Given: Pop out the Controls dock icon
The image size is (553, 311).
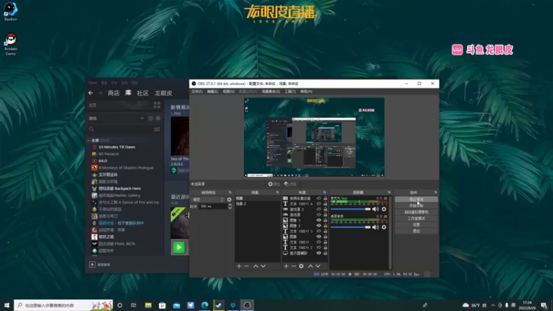Looking at the screenshot, I should (x=435, y=193).
